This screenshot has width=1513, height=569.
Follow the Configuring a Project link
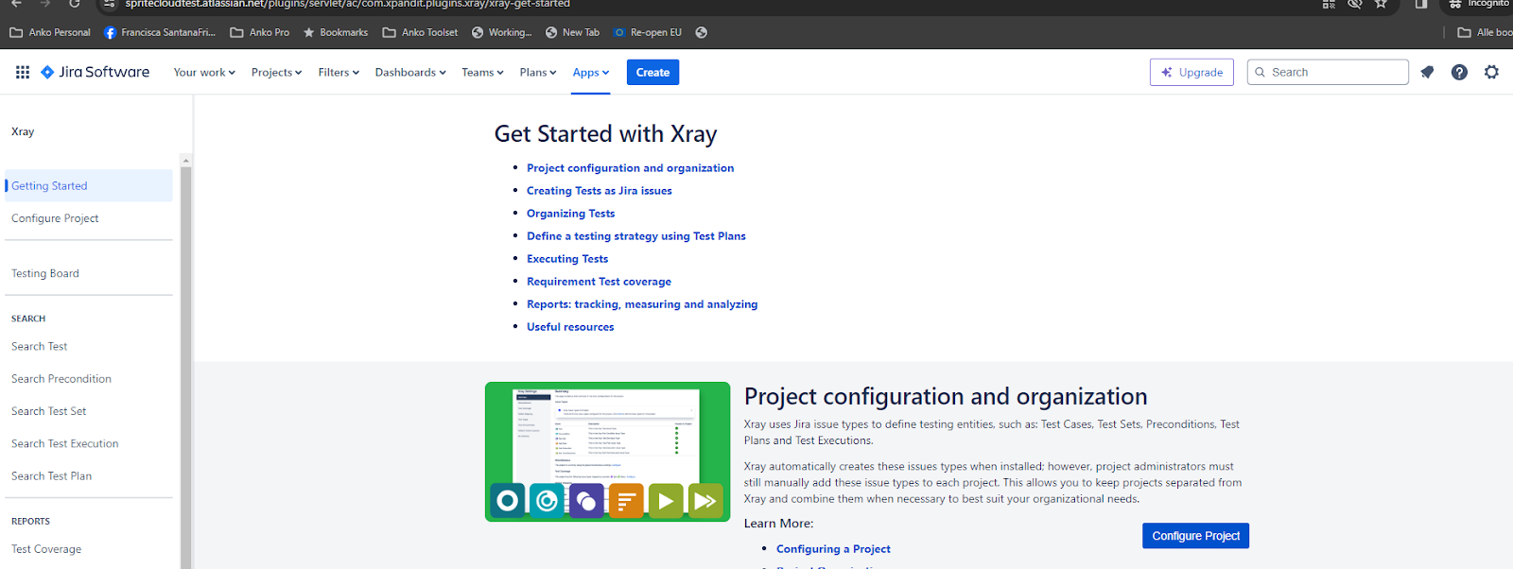833,549
